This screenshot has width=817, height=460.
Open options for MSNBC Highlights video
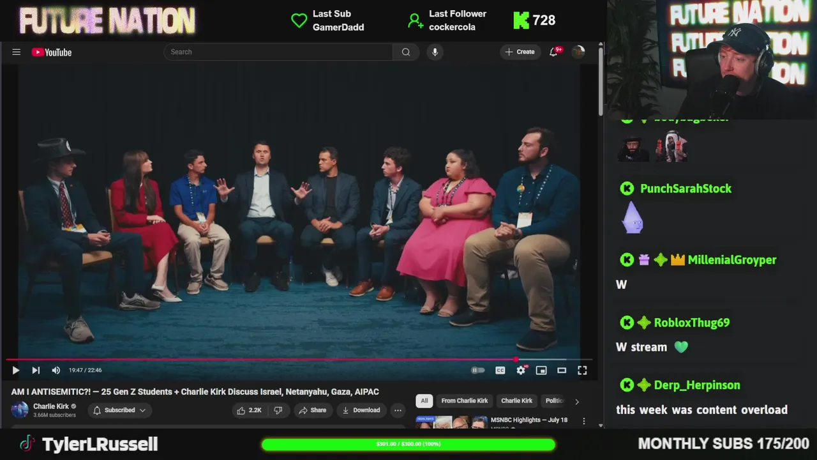(583, 420)
